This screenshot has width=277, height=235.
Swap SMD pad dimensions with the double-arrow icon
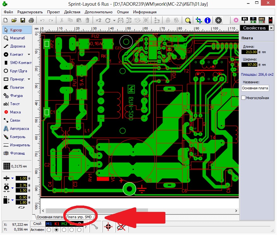[22, 207]
